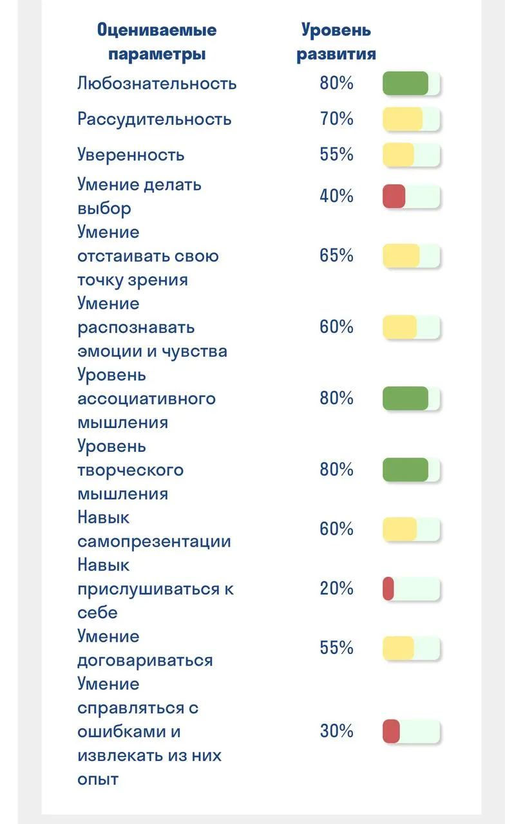Click the Уверенность progress bar
This screenshot has width=523, height=824.
pos(411,155)
